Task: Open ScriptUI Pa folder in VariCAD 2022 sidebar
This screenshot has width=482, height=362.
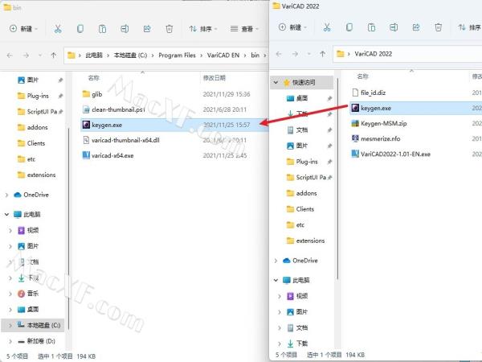Action: tap(306, 177)
